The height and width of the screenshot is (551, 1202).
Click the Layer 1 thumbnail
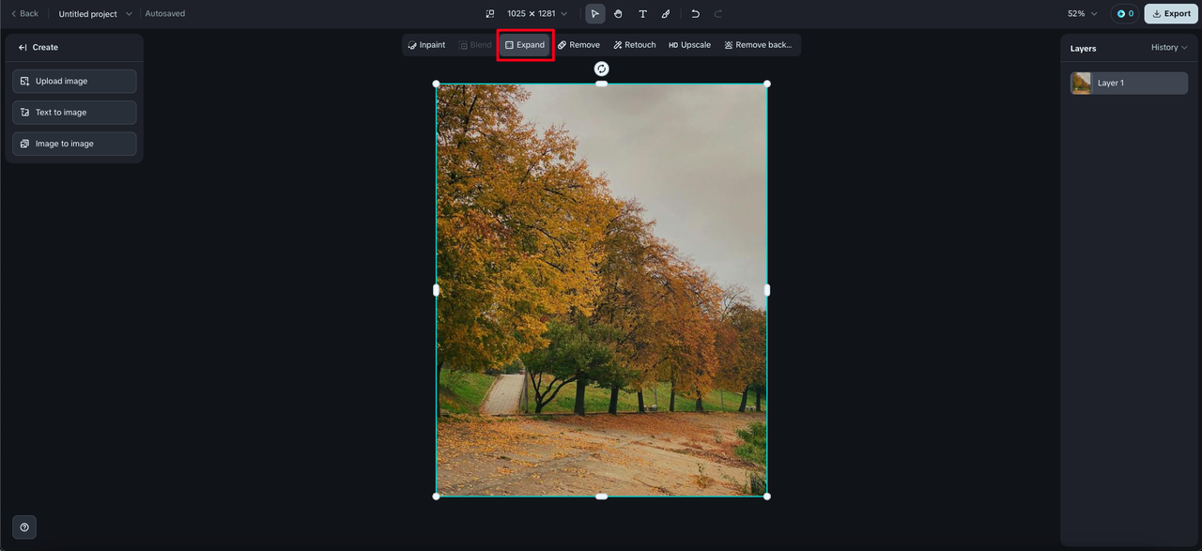coord(1082,84)
